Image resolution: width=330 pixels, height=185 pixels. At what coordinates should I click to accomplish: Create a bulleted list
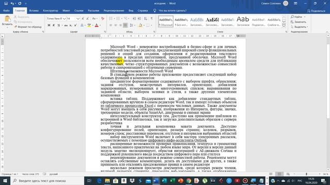111,18
